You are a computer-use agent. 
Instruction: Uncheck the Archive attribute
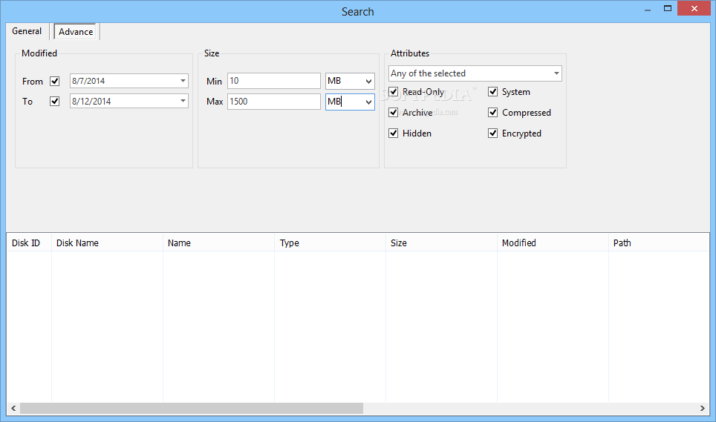pos(394,113)
